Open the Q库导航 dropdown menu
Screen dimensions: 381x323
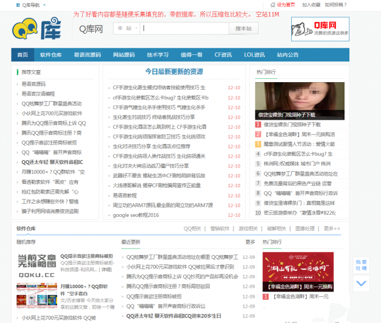tap(30, 4)
